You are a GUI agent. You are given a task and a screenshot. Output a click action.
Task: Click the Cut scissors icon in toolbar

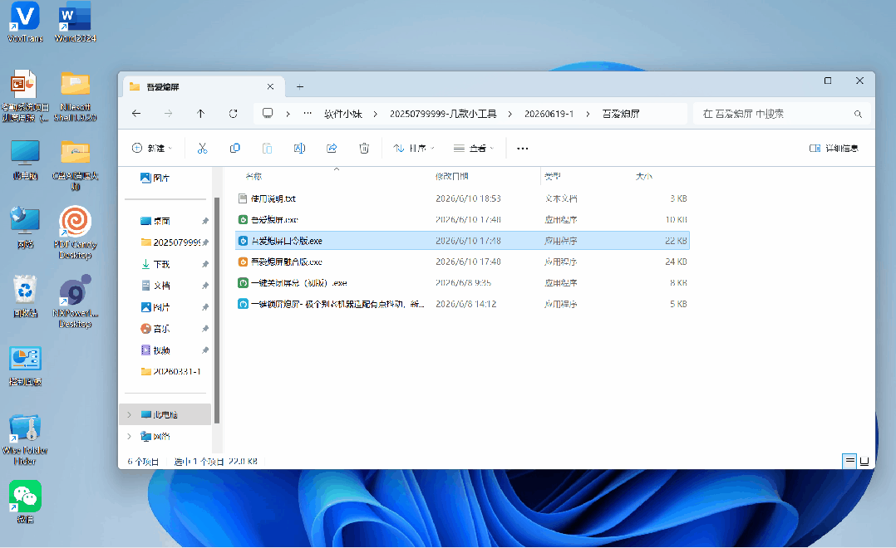(x=202, y=149)
